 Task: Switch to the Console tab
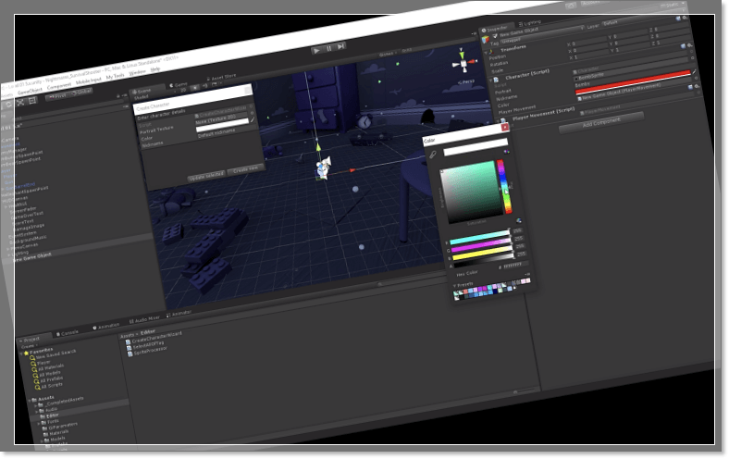click(x=68, y=333)
